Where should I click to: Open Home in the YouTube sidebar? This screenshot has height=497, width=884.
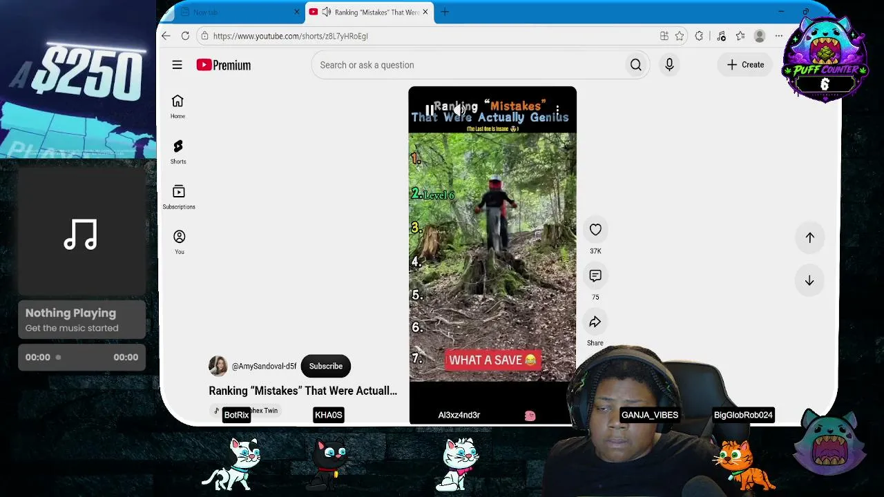point(177,106)
